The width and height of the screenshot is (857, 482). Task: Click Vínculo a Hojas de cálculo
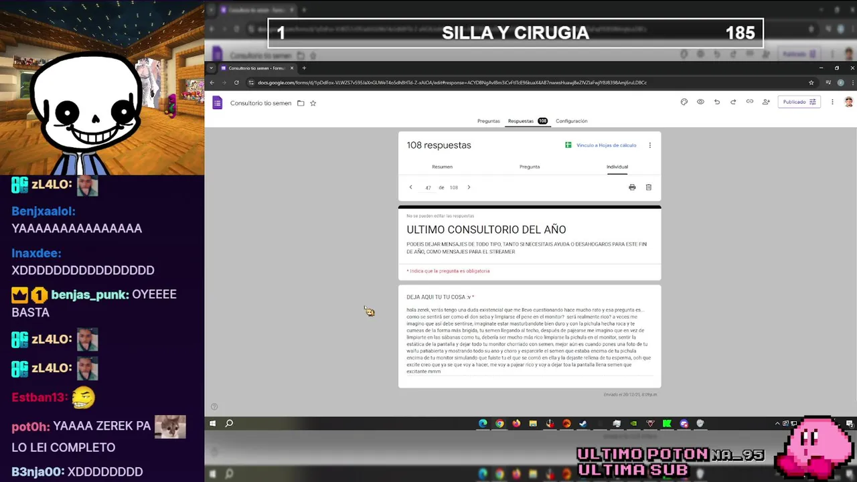[601, 145]
